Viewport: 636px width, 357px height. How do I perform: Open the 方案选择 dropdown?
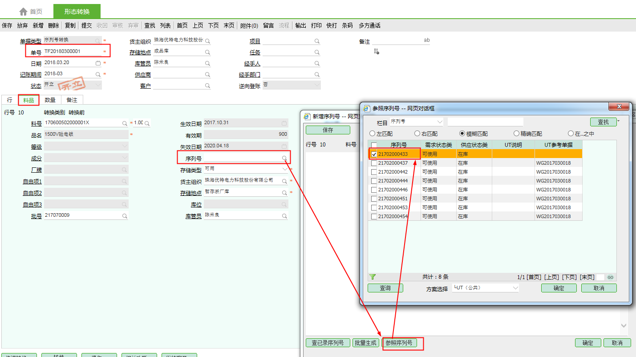(515, 288)
